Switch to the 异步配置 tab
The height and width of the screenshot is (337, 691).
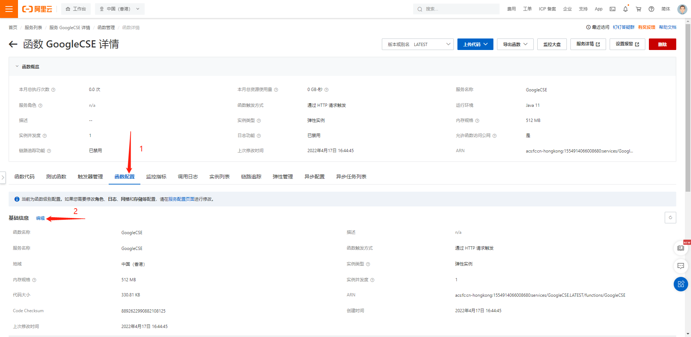point(315,177)
